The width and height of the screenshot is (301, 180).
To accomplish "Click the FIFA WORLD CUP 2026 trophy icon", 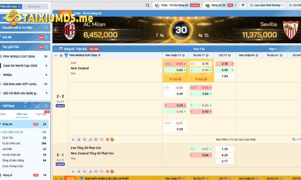I will click(66, 55).
